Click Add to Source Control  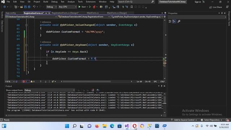184,120
